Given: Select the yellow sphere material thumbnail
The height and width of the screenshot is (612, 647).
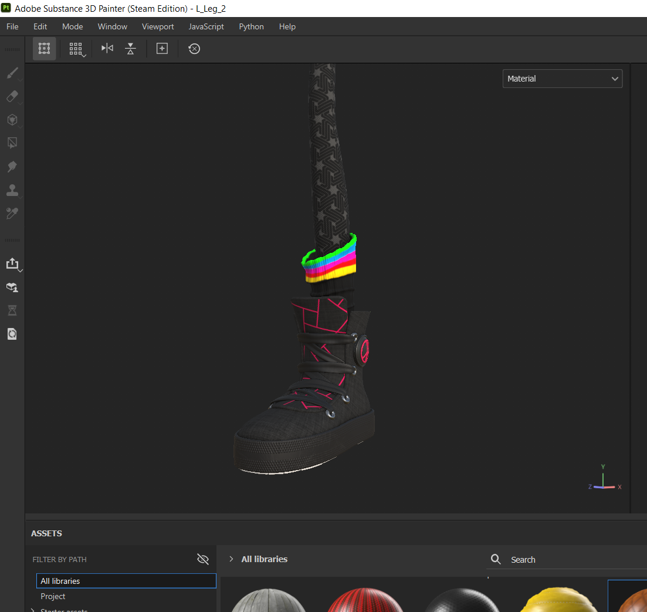Looking at the screenshot, I should (x=558, y=600).
